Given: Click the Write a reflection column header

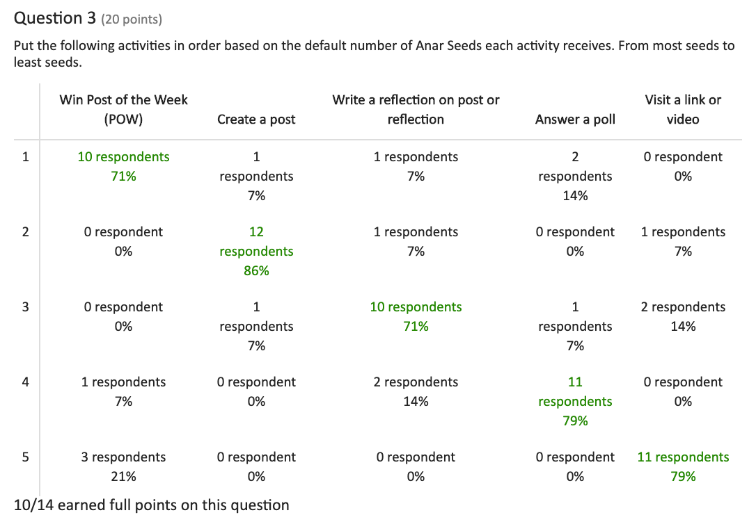Looking at the screenshot, I should tap(416, 109).
